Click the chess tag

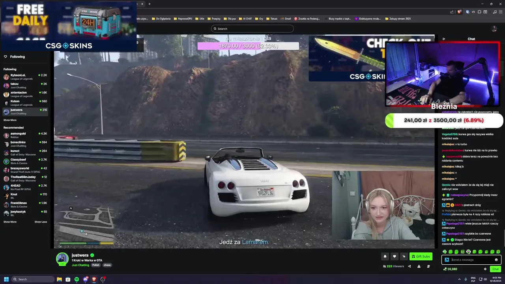tap(107, 265)
